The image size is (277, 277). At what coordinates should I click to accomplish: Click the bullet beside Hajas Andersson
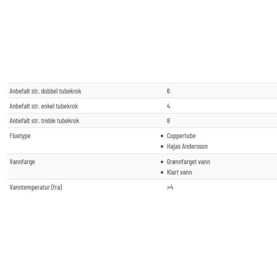162,146
